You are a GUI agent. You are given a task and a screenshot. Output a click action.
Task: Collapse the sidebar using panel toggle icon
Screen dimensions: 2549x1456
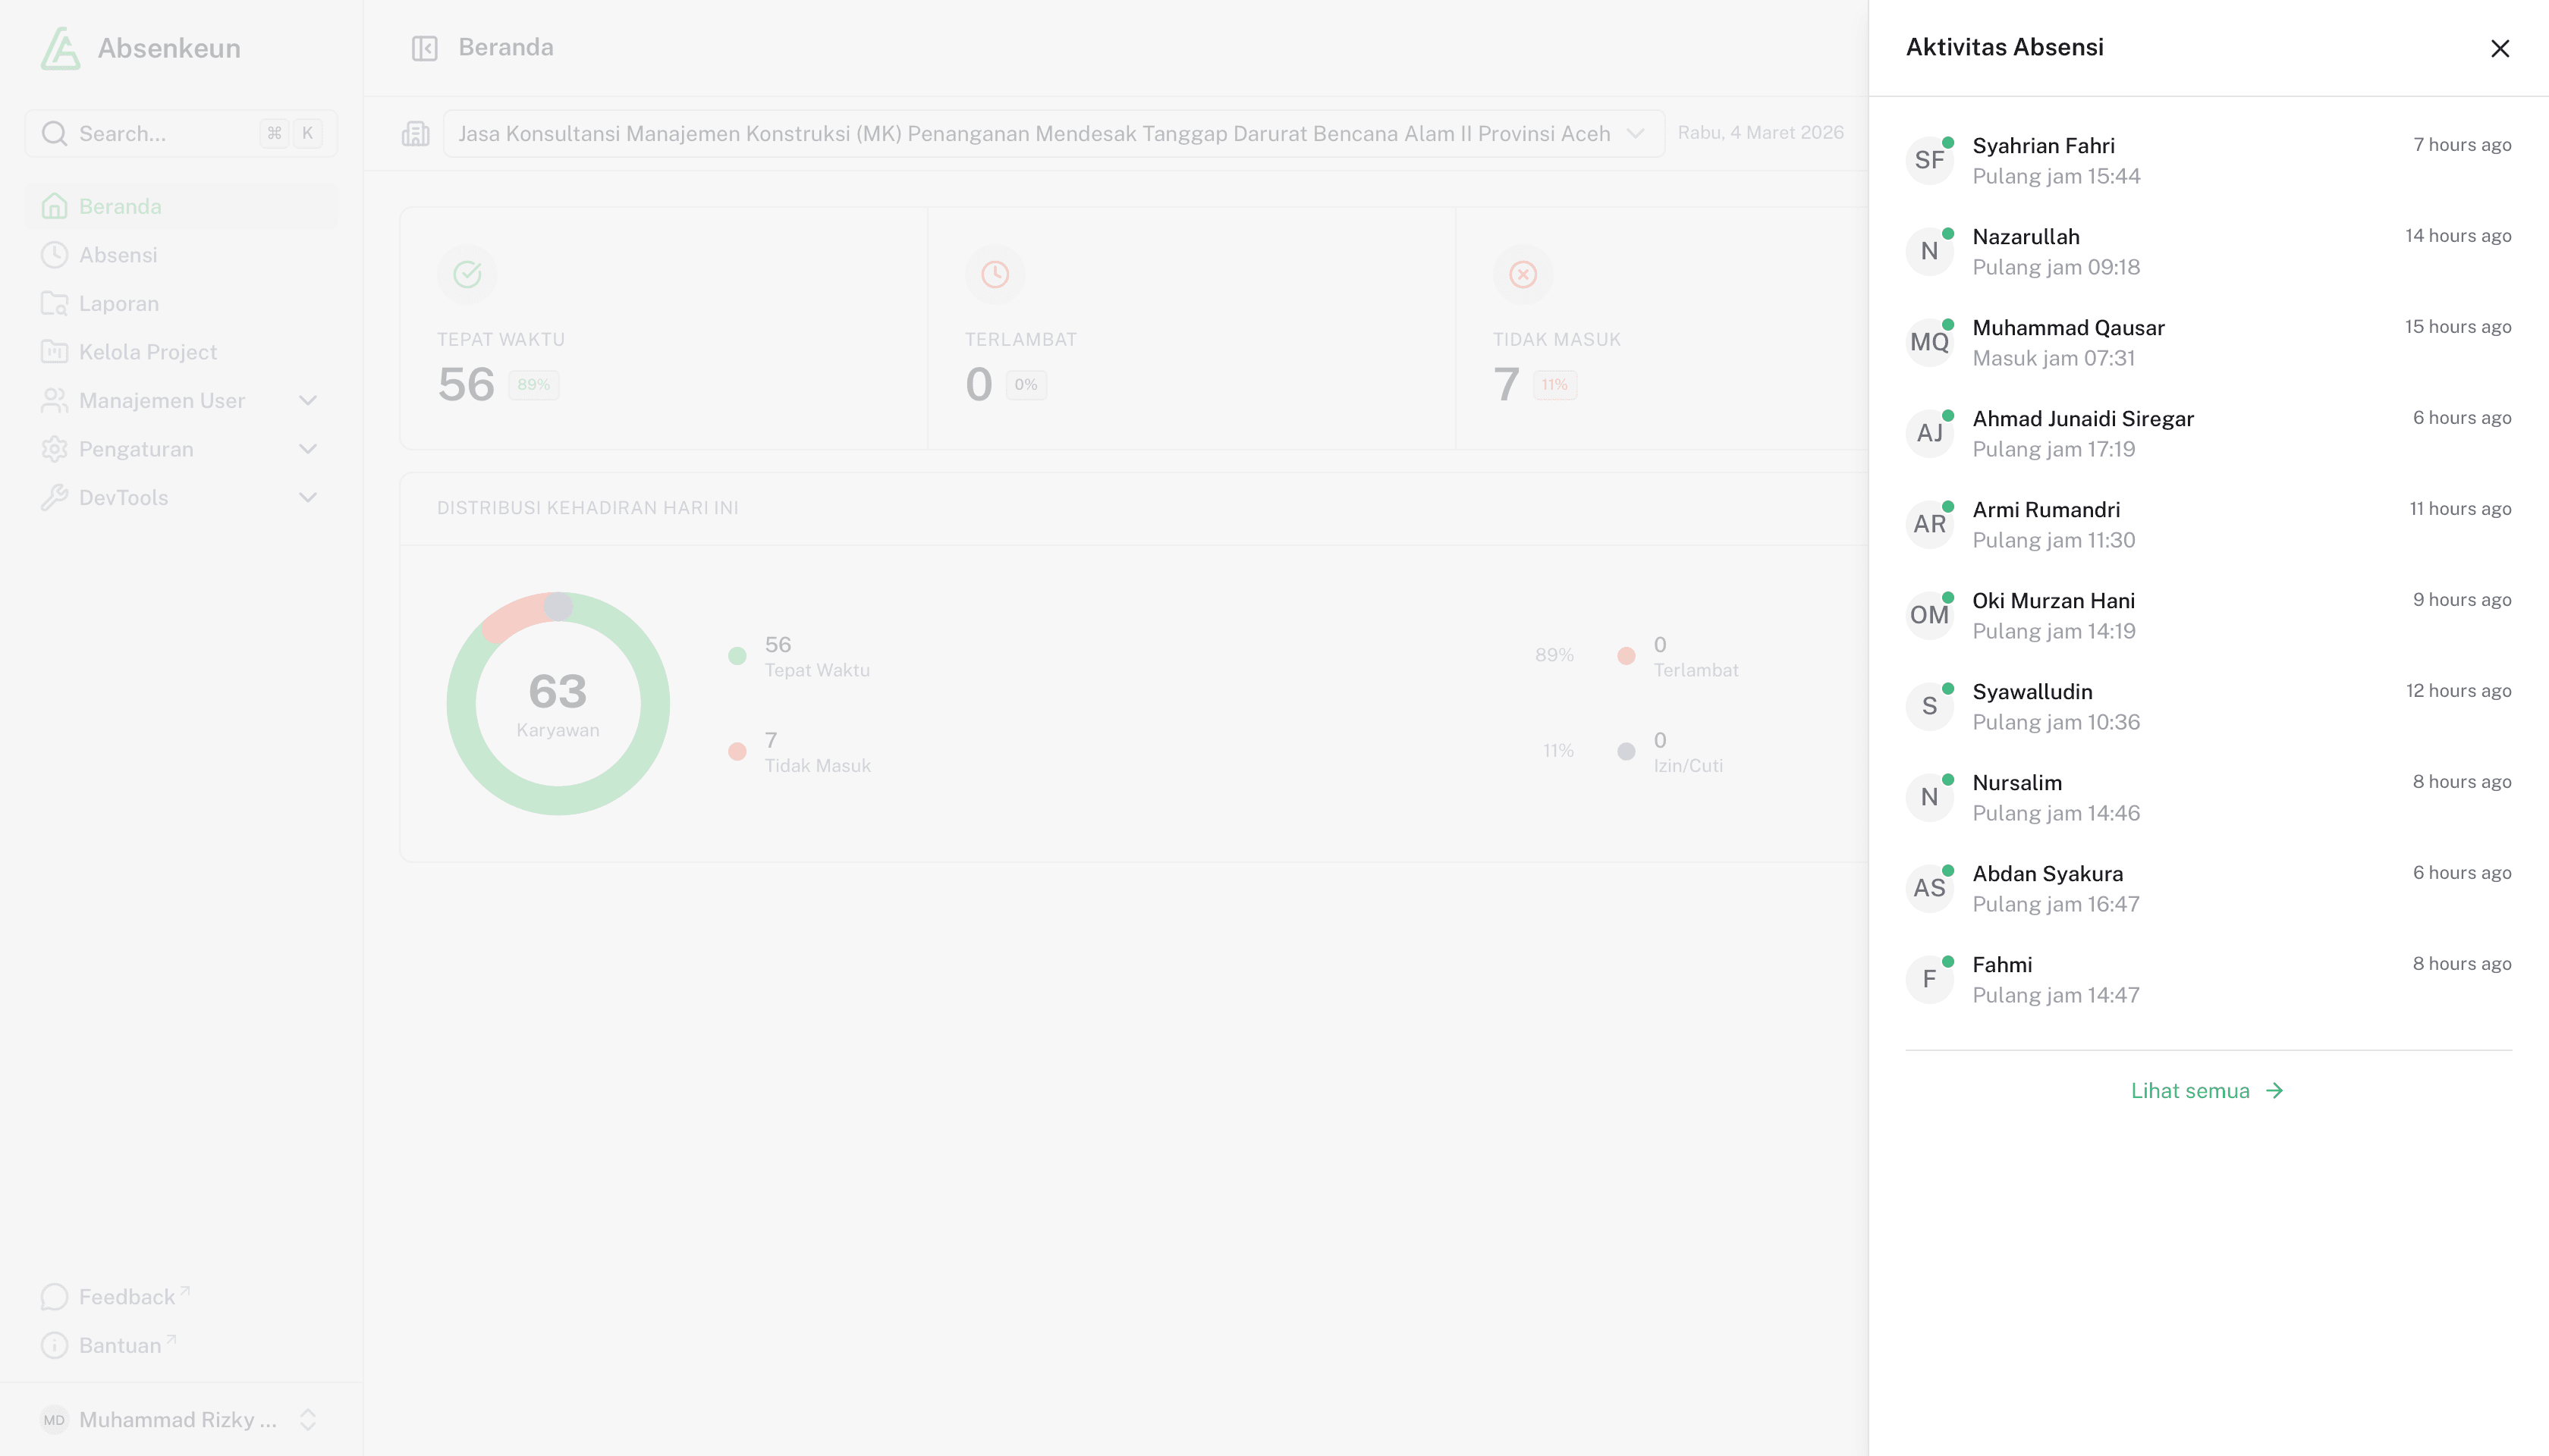[x=424, y=48]
